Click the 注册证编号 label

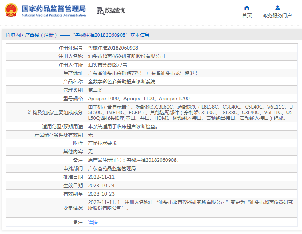[70, 48]
